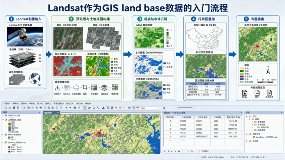Open the 100% scale dropdown
The height and width of the screenshot is (160, 285).
(x=157, y=108)
